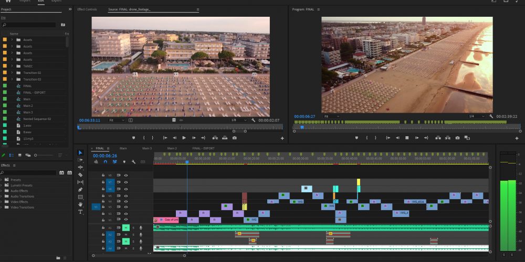Click Export Frame camera in Program monitor
This screenshot has width=525, height=262.
tap(457, 138)
